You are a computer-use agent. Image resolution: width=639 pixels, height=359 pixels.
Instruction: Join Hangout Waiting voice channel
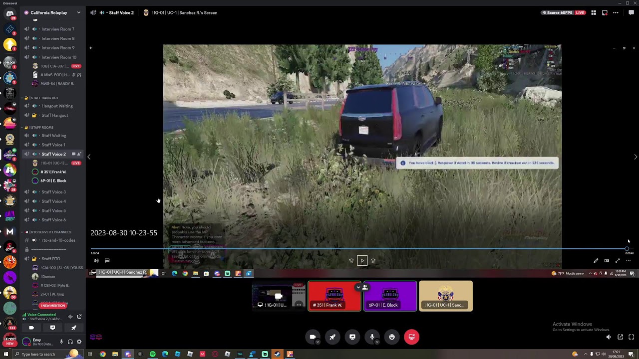tap(53, 106)
